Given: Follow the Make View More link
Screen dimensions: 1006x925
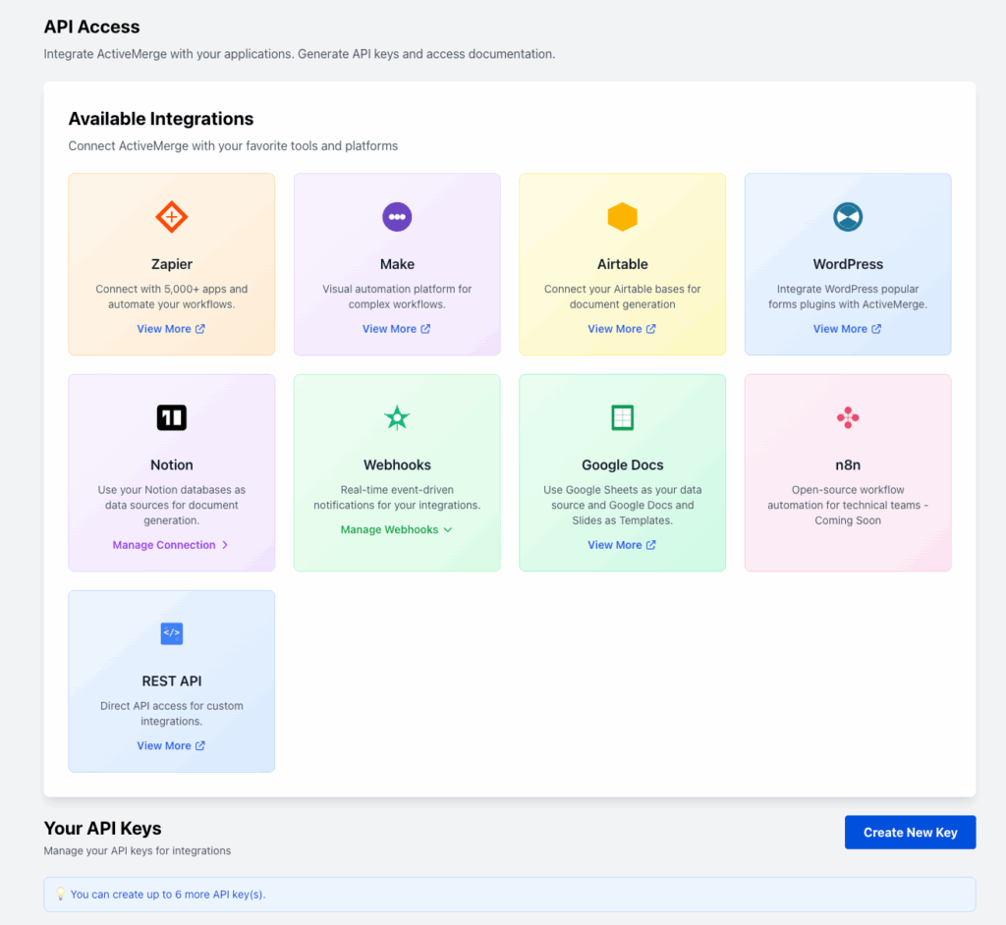Looking at the screenshot, I should (397, 329).
